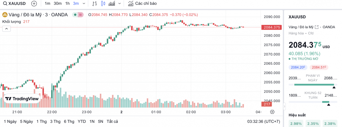Open the chart style dropdown arrow
This screenshot has width=342, height=127.
[120, 4]
